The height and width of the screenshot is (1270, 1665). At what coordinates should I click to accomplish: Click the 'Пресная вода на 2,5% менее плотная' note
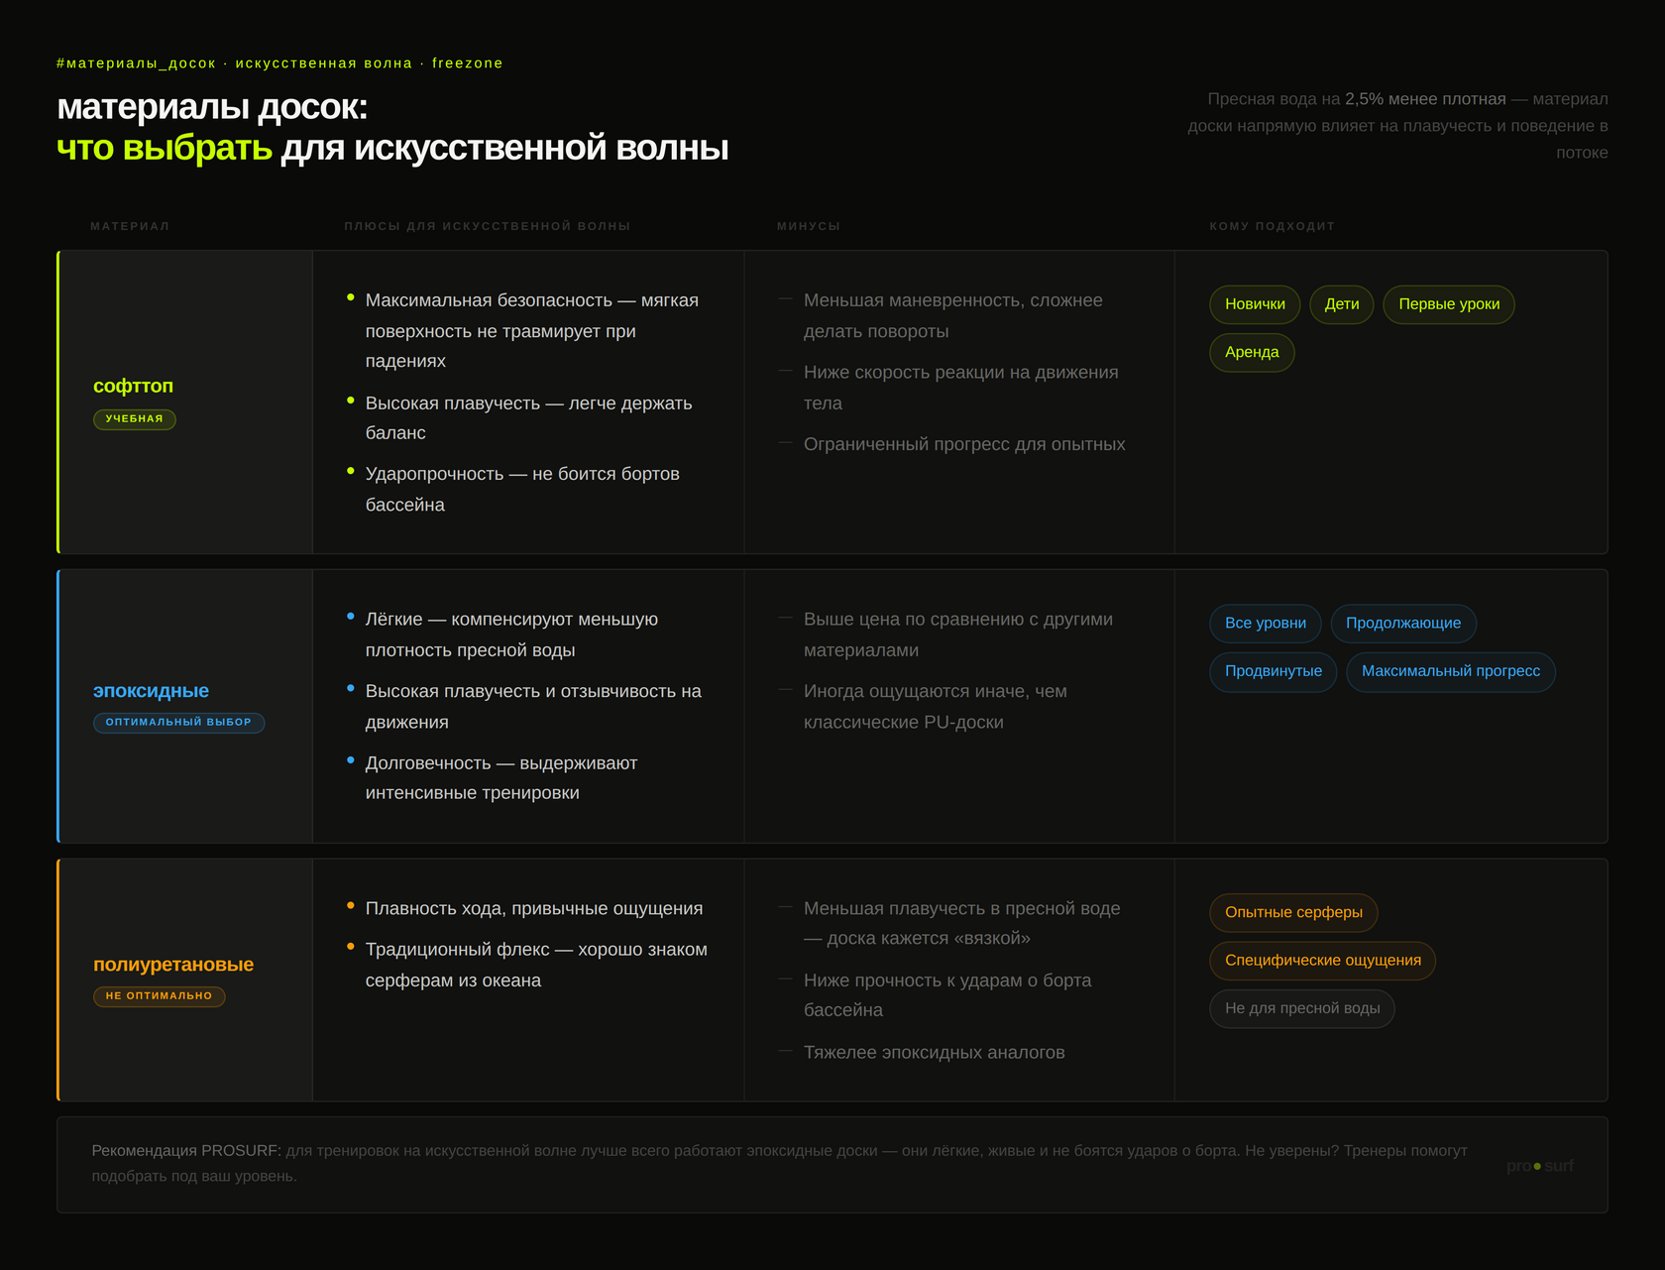(1397, 126)
